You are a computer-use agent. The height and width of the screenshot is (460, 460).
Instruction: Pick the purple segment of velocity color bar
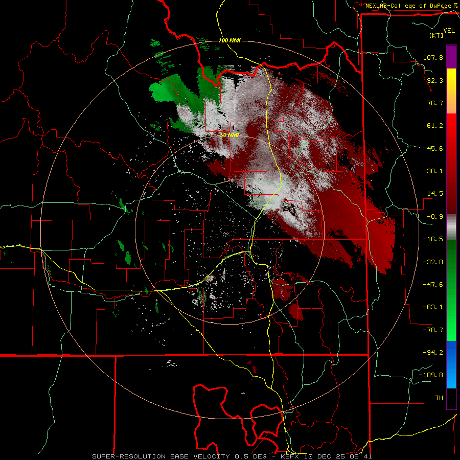[x=451, y=57]
